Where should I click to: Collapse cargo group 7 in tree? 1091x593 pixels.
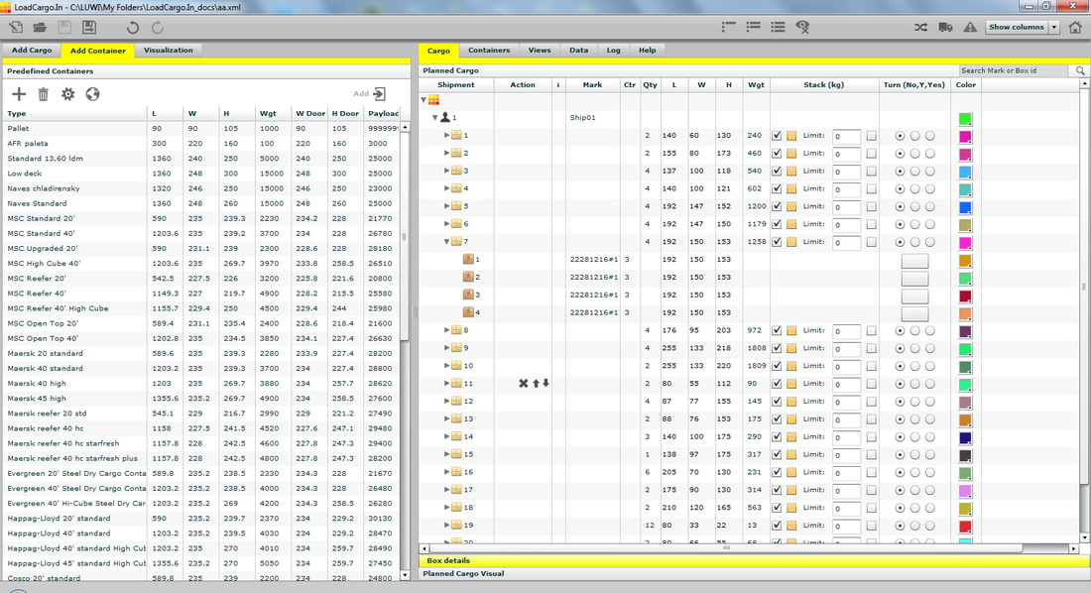447,242
